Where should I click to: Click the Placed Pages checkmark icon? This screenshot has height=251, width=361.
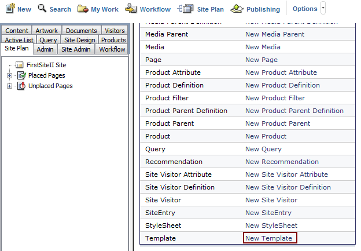21,75
